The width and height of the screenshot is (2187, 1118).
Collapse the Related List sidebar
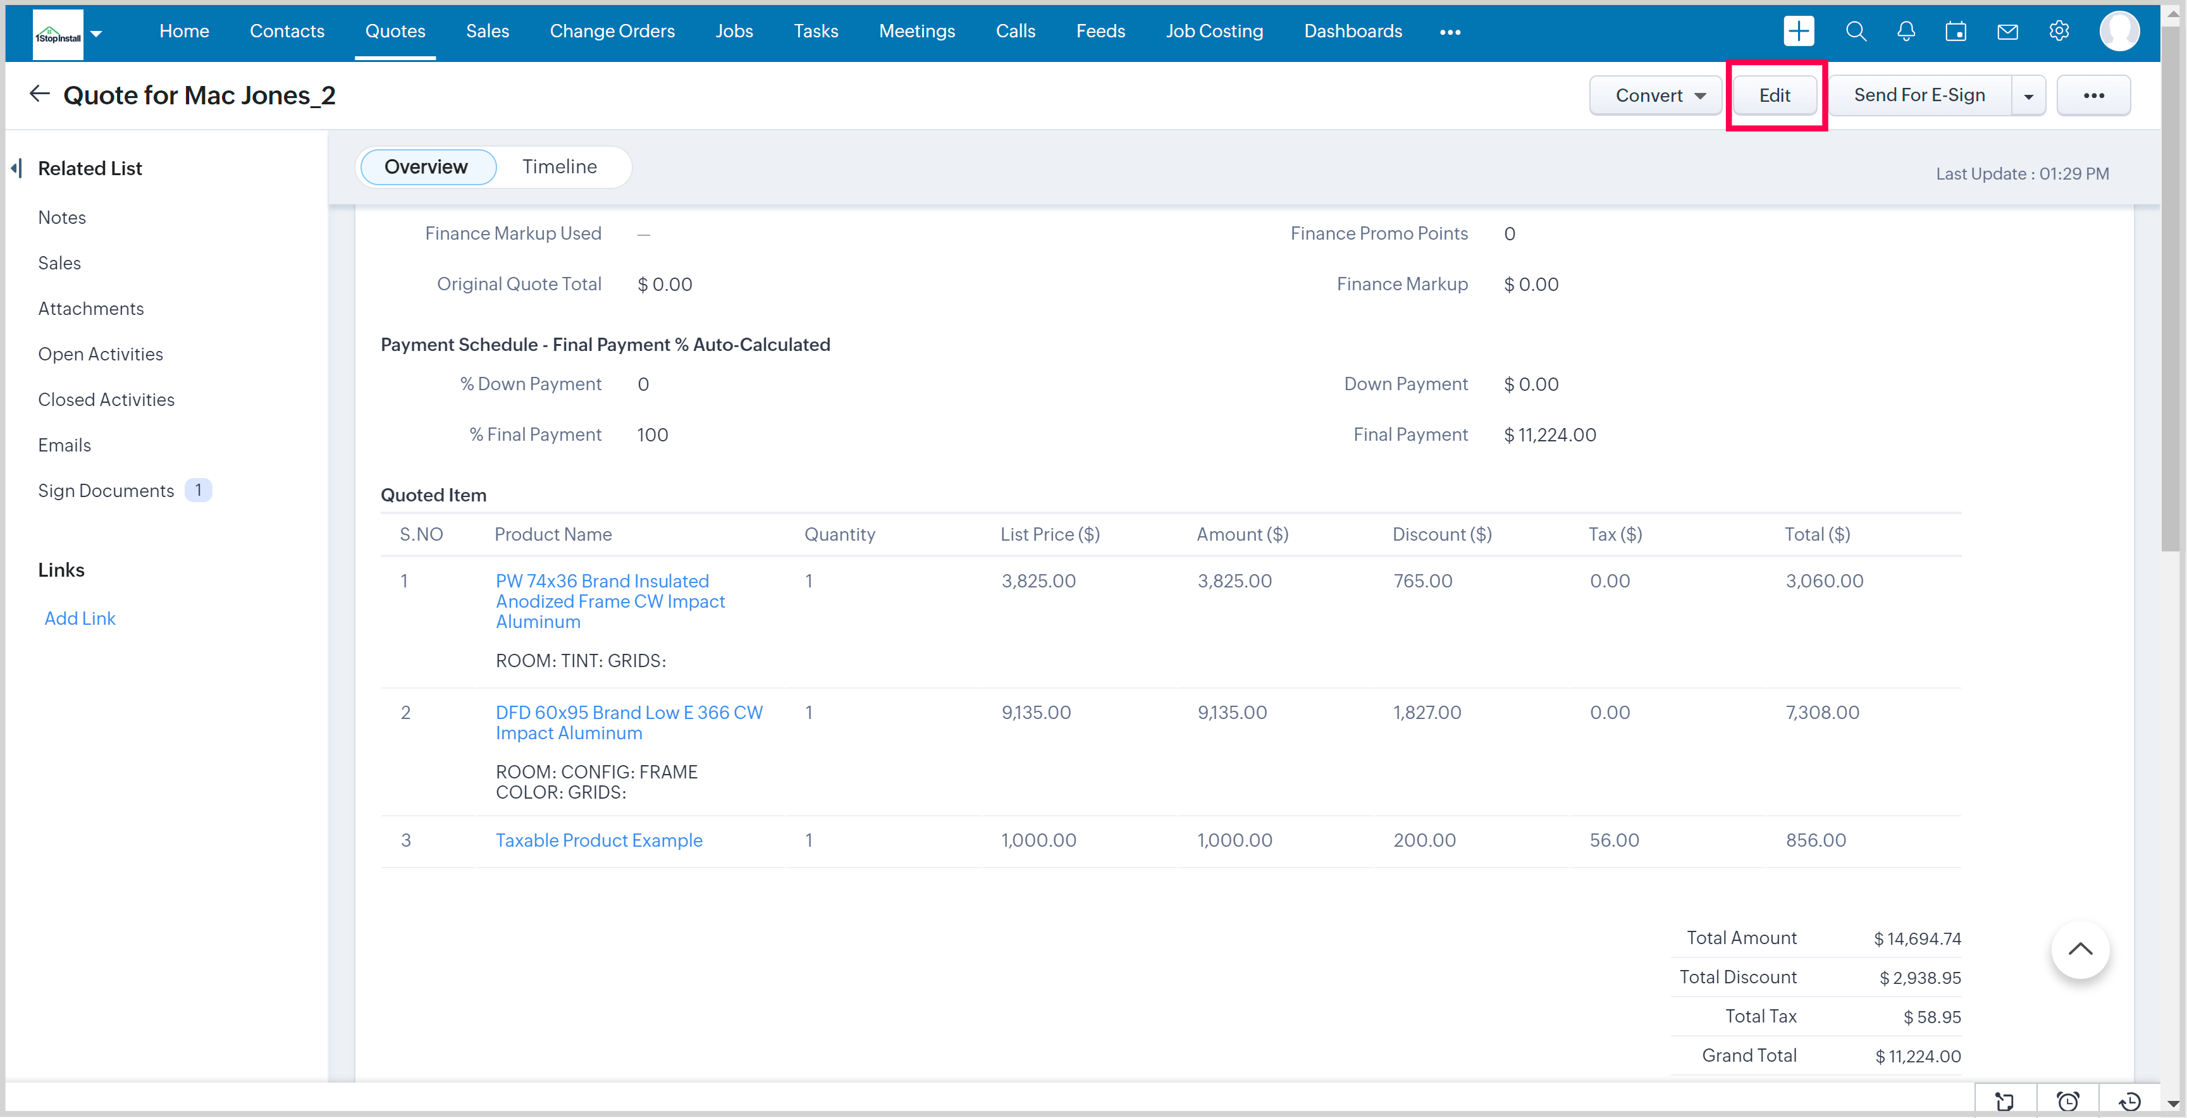coord(17,168)
